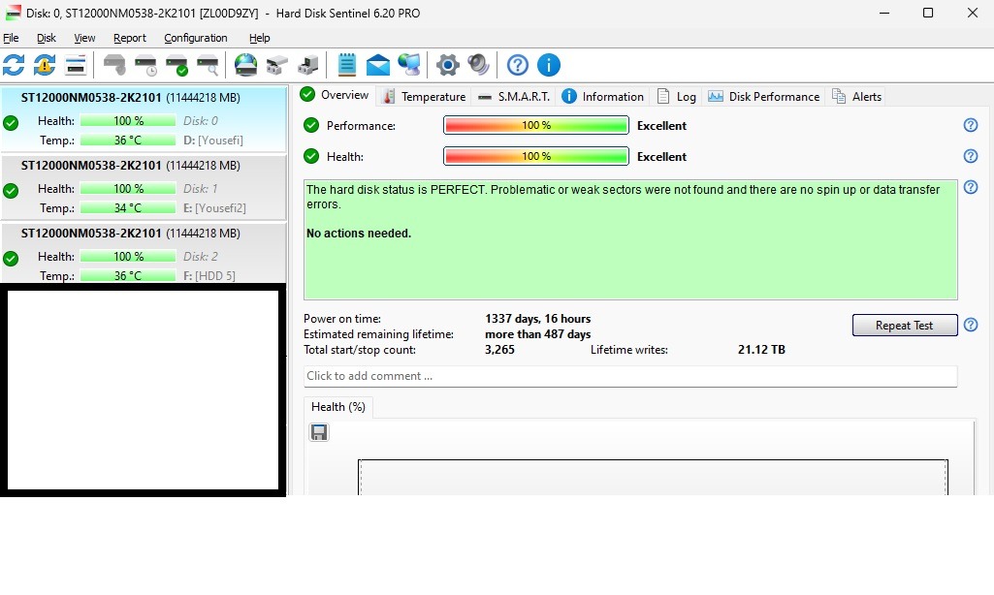This screenshot has height=595, width=994.
Task: Click the blue envelope email icon
Action: click(378, 65)
